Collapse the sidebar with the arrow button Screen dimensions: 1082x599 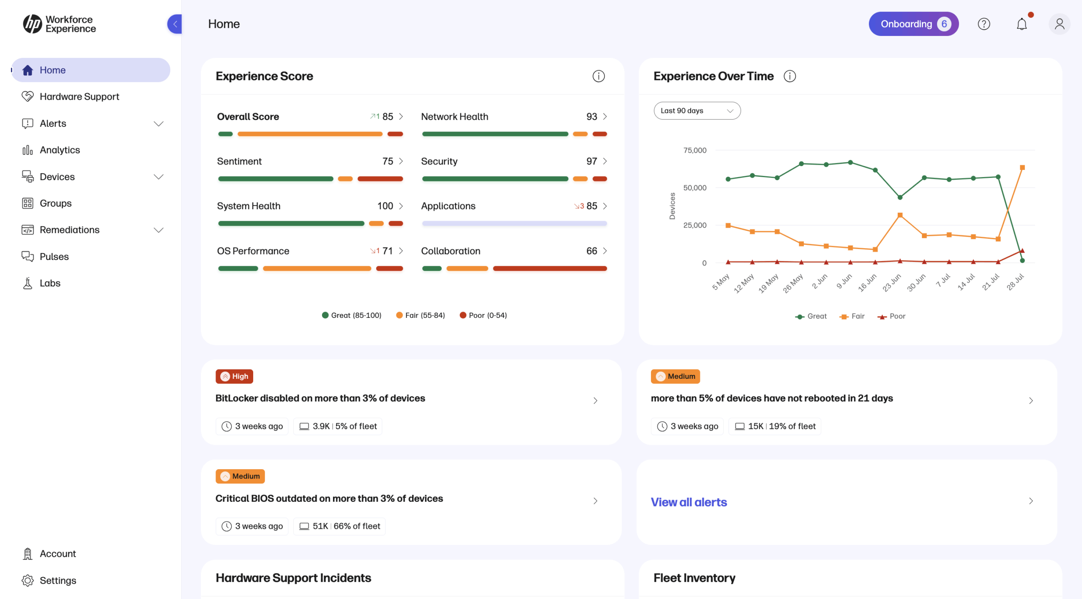pyautogui.click(x=175, y=24)
